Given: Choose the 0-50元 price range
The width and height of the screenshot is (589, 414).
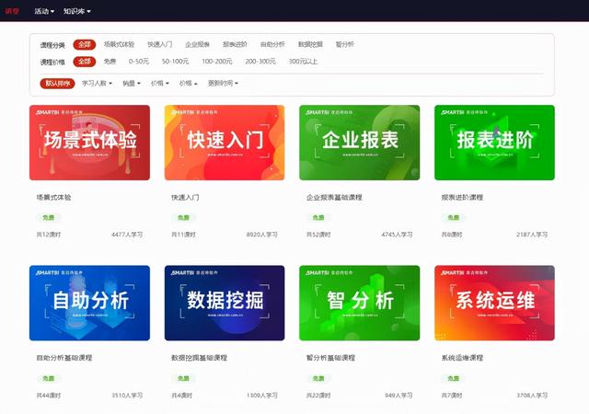Looking at the screenshot, I should (x=139, y=62).
